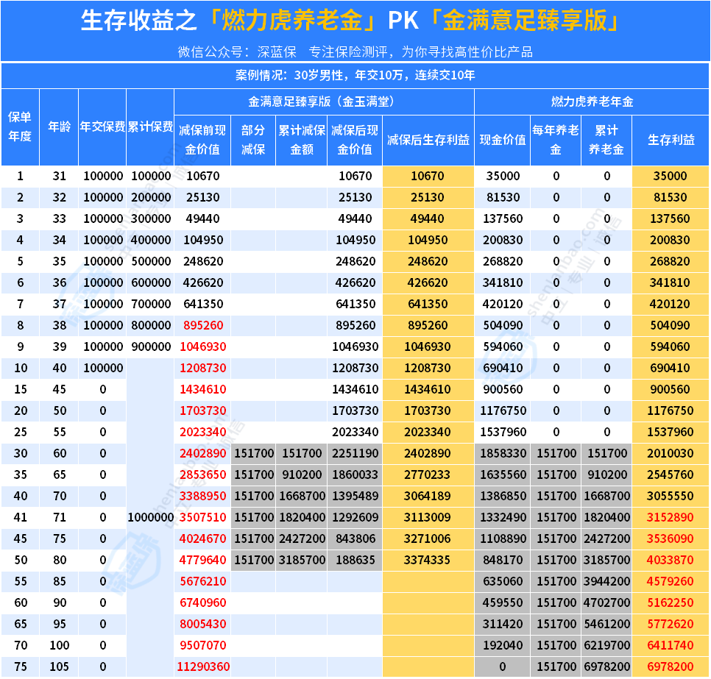Select the cash value cell 1386850
Viewport: 711px width, 679px height.
(x=503, y=496)
